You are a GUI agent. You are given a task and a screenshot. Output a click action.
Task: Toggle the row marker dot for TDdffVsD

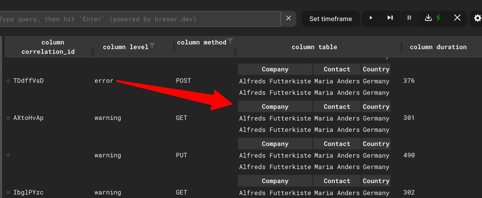(x=8, y=81)
